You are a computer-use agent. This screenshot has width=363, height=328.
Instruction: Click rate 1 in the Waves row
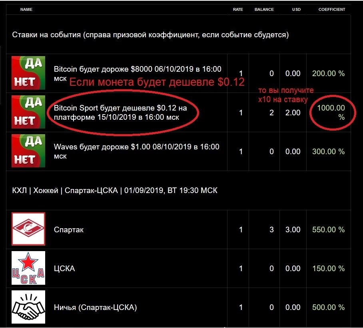(x=241, y=152)
